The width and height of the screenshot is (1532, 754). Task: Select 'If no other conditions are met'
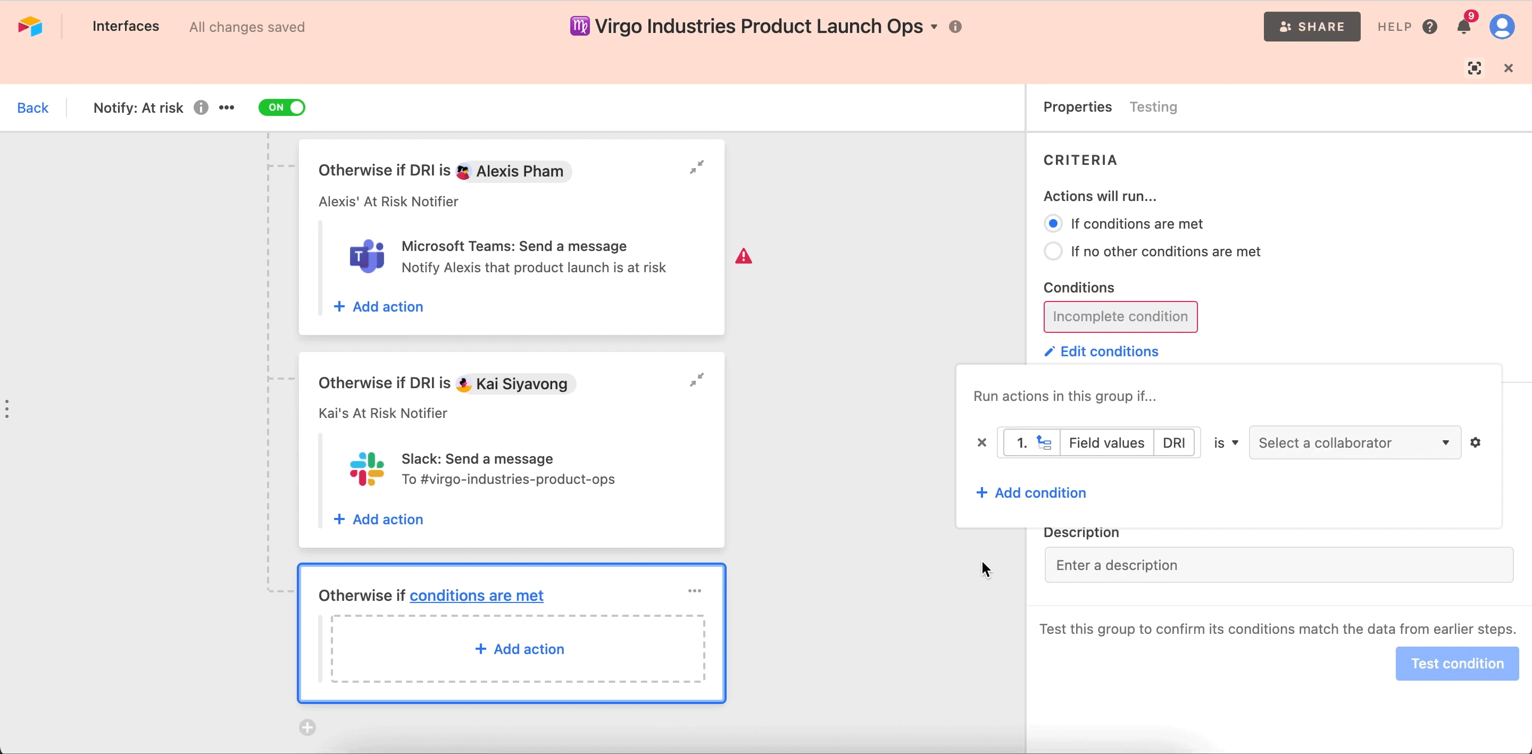point(1053,252)
